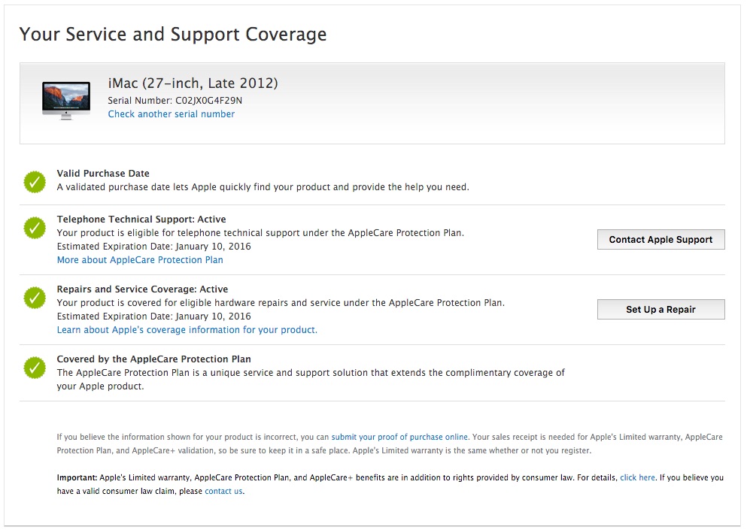747x530 pixels.
Task: Click the eligible for telephone technical support sentence
Action: coord(260,233)
